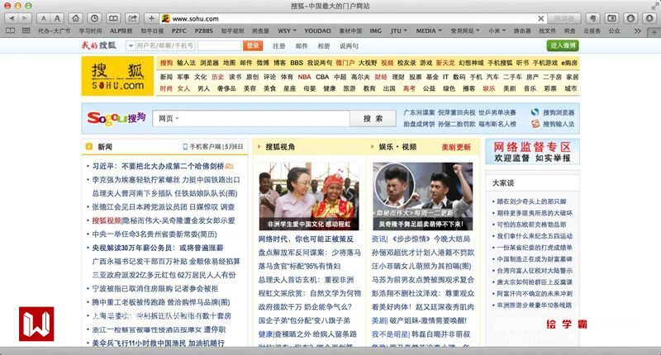Click in the www.sohu.com address bar
Viewport: 661px width, 355px height.
[x=354, y=18]
